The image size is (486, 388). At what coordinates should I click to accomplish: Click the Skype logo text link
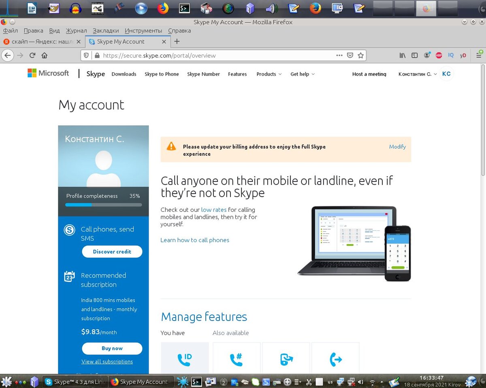[96, 74]
